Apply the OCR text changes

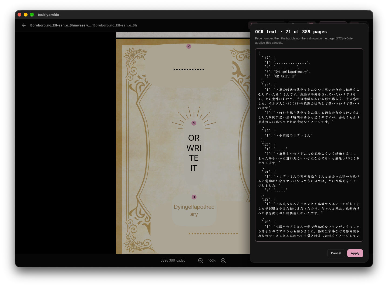(x=355, y=253)
